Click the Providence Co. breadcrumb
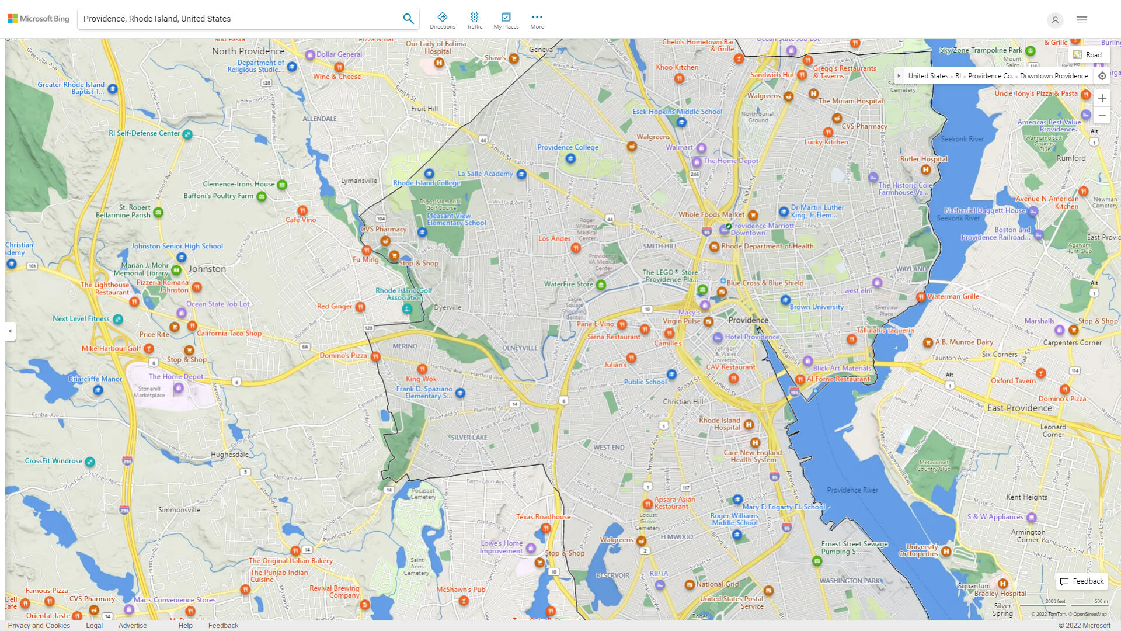Image resolution: width=1121 pixels, height=631 pixels. coord(990,76)
